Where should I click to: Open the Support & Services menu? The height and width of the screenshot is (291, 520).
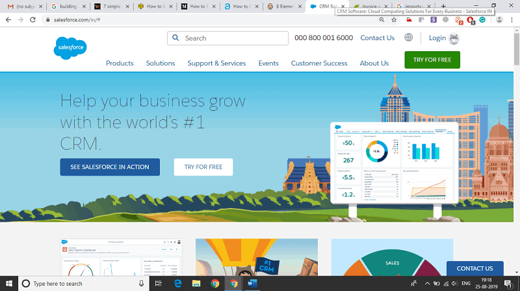click(216, 63)
